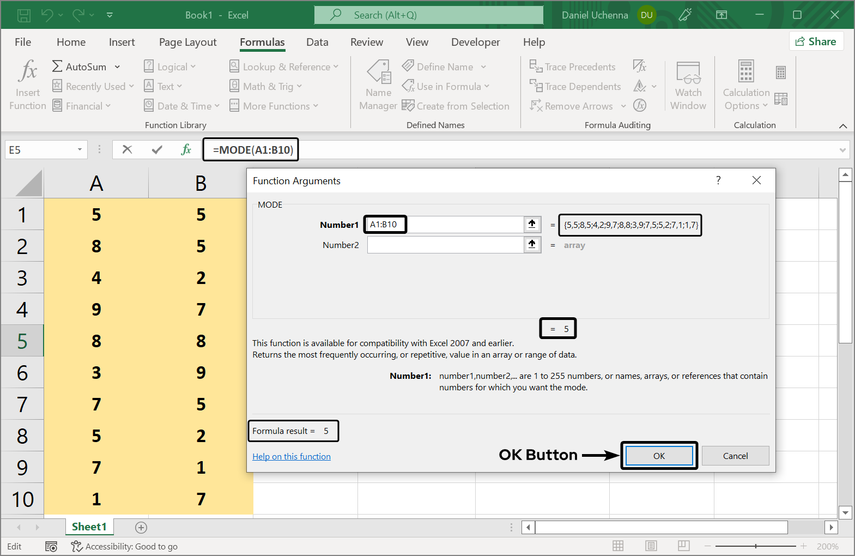The image size is (855, 556).
Task: Open the Page Layout tab
Action: pos(187,42)
